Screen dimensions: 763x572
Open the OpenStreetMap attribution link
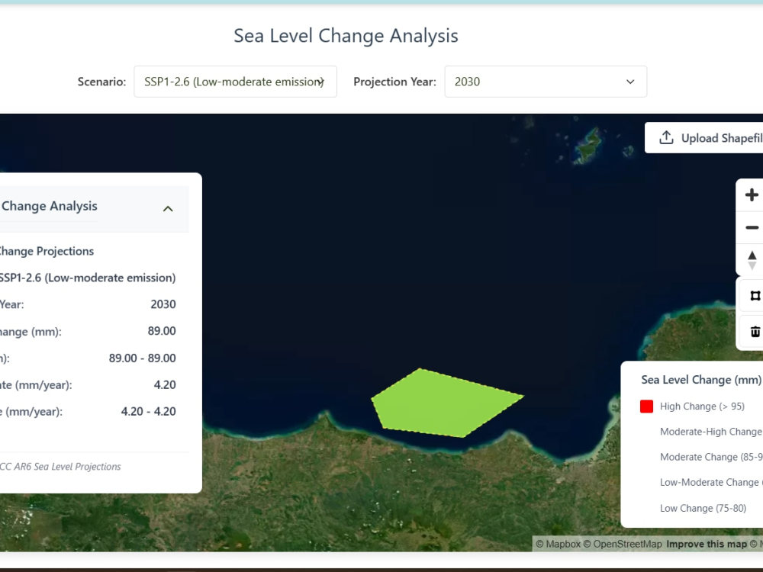623,544
